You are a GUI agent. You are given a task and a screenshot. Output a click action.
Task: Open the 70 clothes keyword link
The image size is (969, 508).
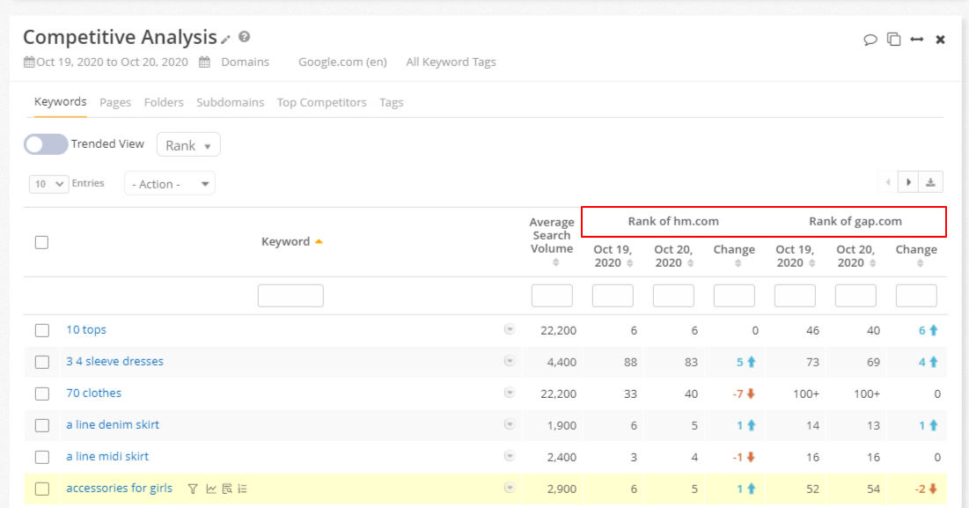point(93,393)
